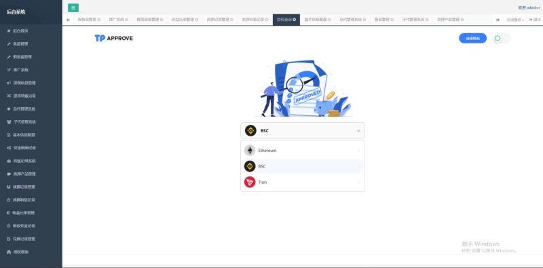This screenshot has height=268, width=543.
Task: Close the 子代管理系统 tab via its x icon
Action: (427, 20)
